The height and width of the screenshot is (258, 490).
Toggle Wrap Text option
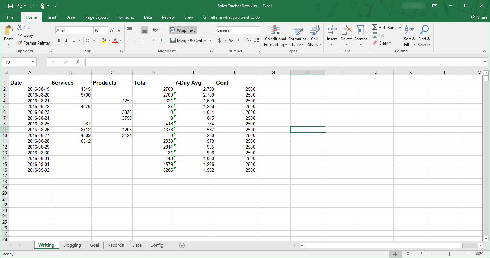click(183, 30)
